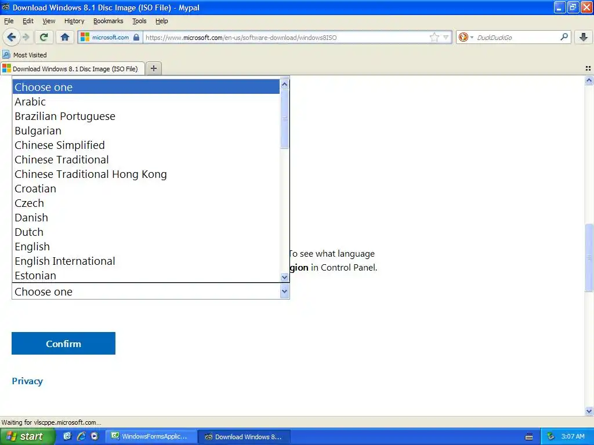Select English International option
This screenshot has width=594, height=445.
pyautogui.click(x=146, y=261)
